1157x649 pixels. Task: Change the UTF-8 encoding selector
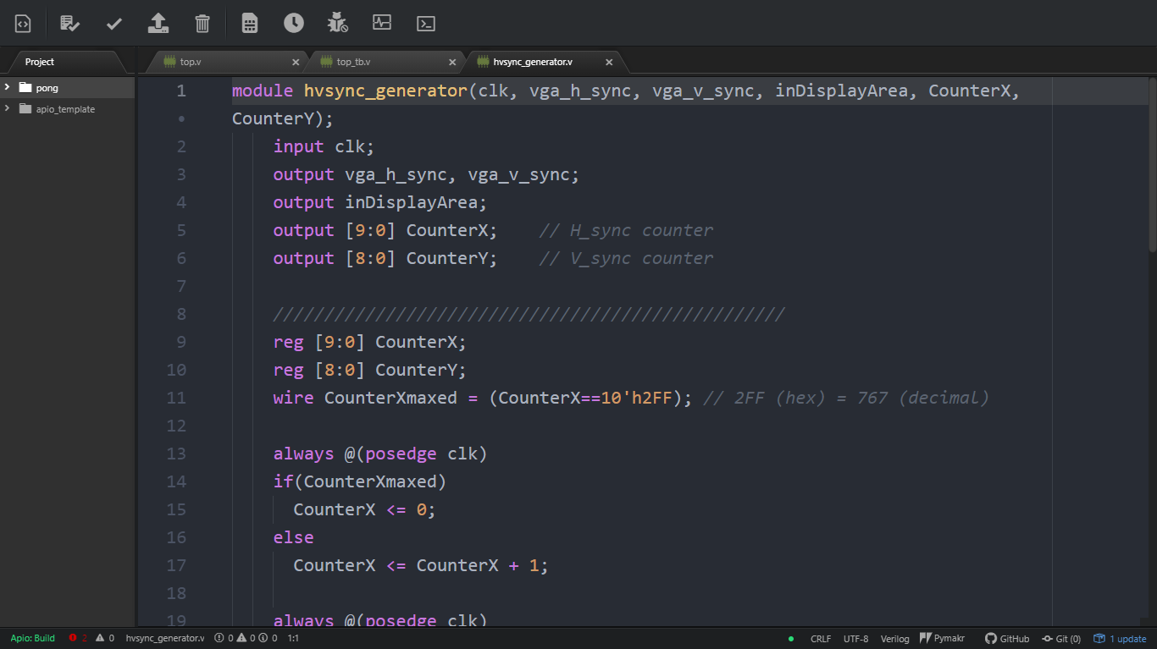click(855, 639)
